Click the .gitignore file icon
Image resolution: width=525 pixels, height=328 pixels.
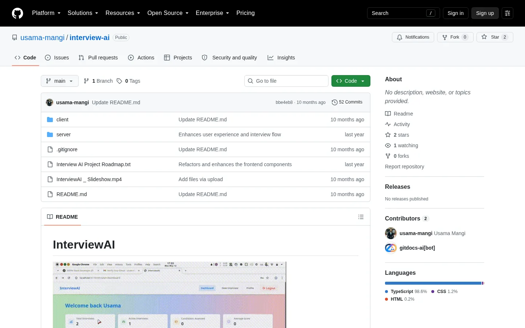50,149
